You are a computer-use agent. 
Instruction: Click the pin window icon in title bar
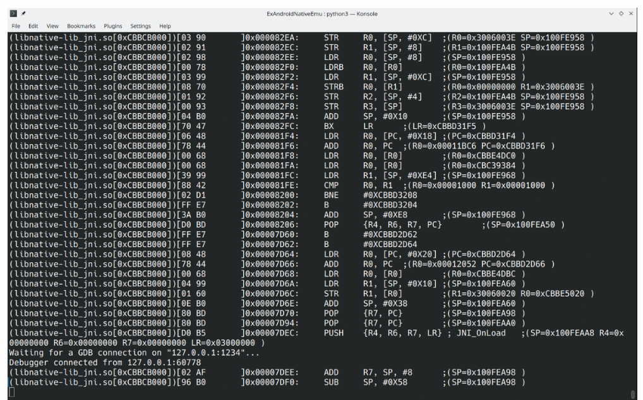pos(23,13)
